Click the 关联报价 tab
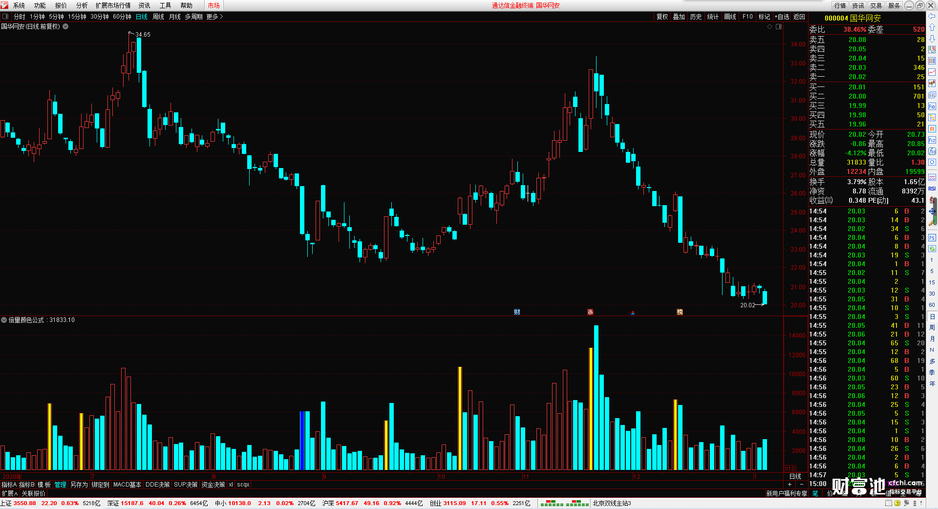938x509 pixels. click(x=33, y=493)
